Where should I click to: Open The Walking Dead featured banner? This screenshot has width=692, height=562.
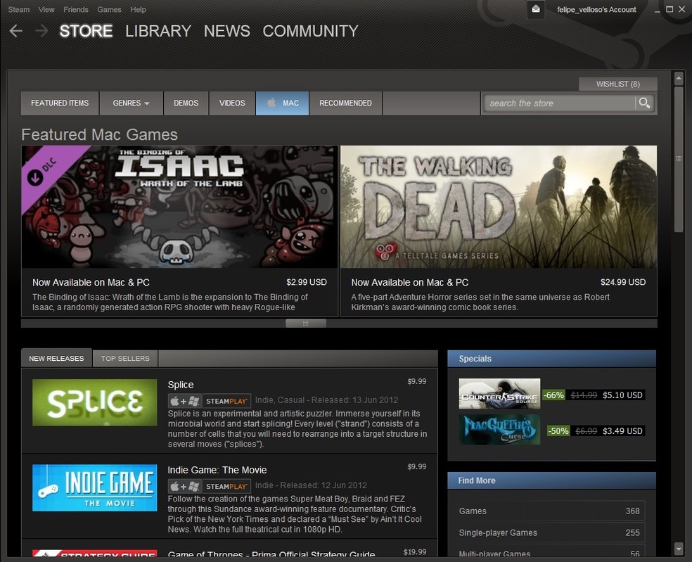click(499, 207)
